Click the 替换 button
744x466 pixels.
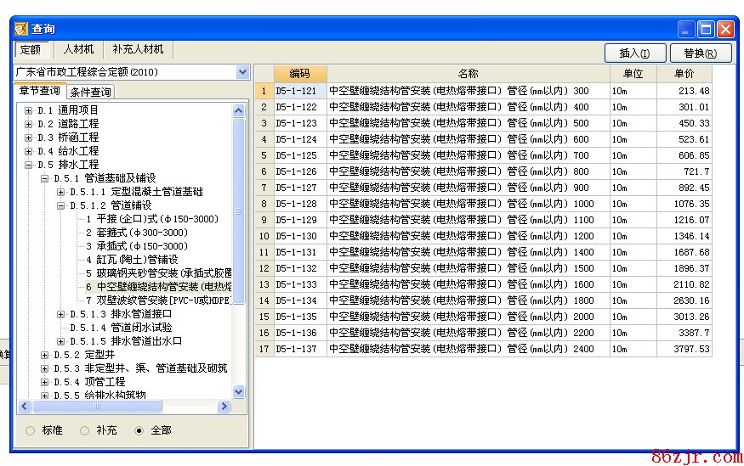[x=701, y=53]
